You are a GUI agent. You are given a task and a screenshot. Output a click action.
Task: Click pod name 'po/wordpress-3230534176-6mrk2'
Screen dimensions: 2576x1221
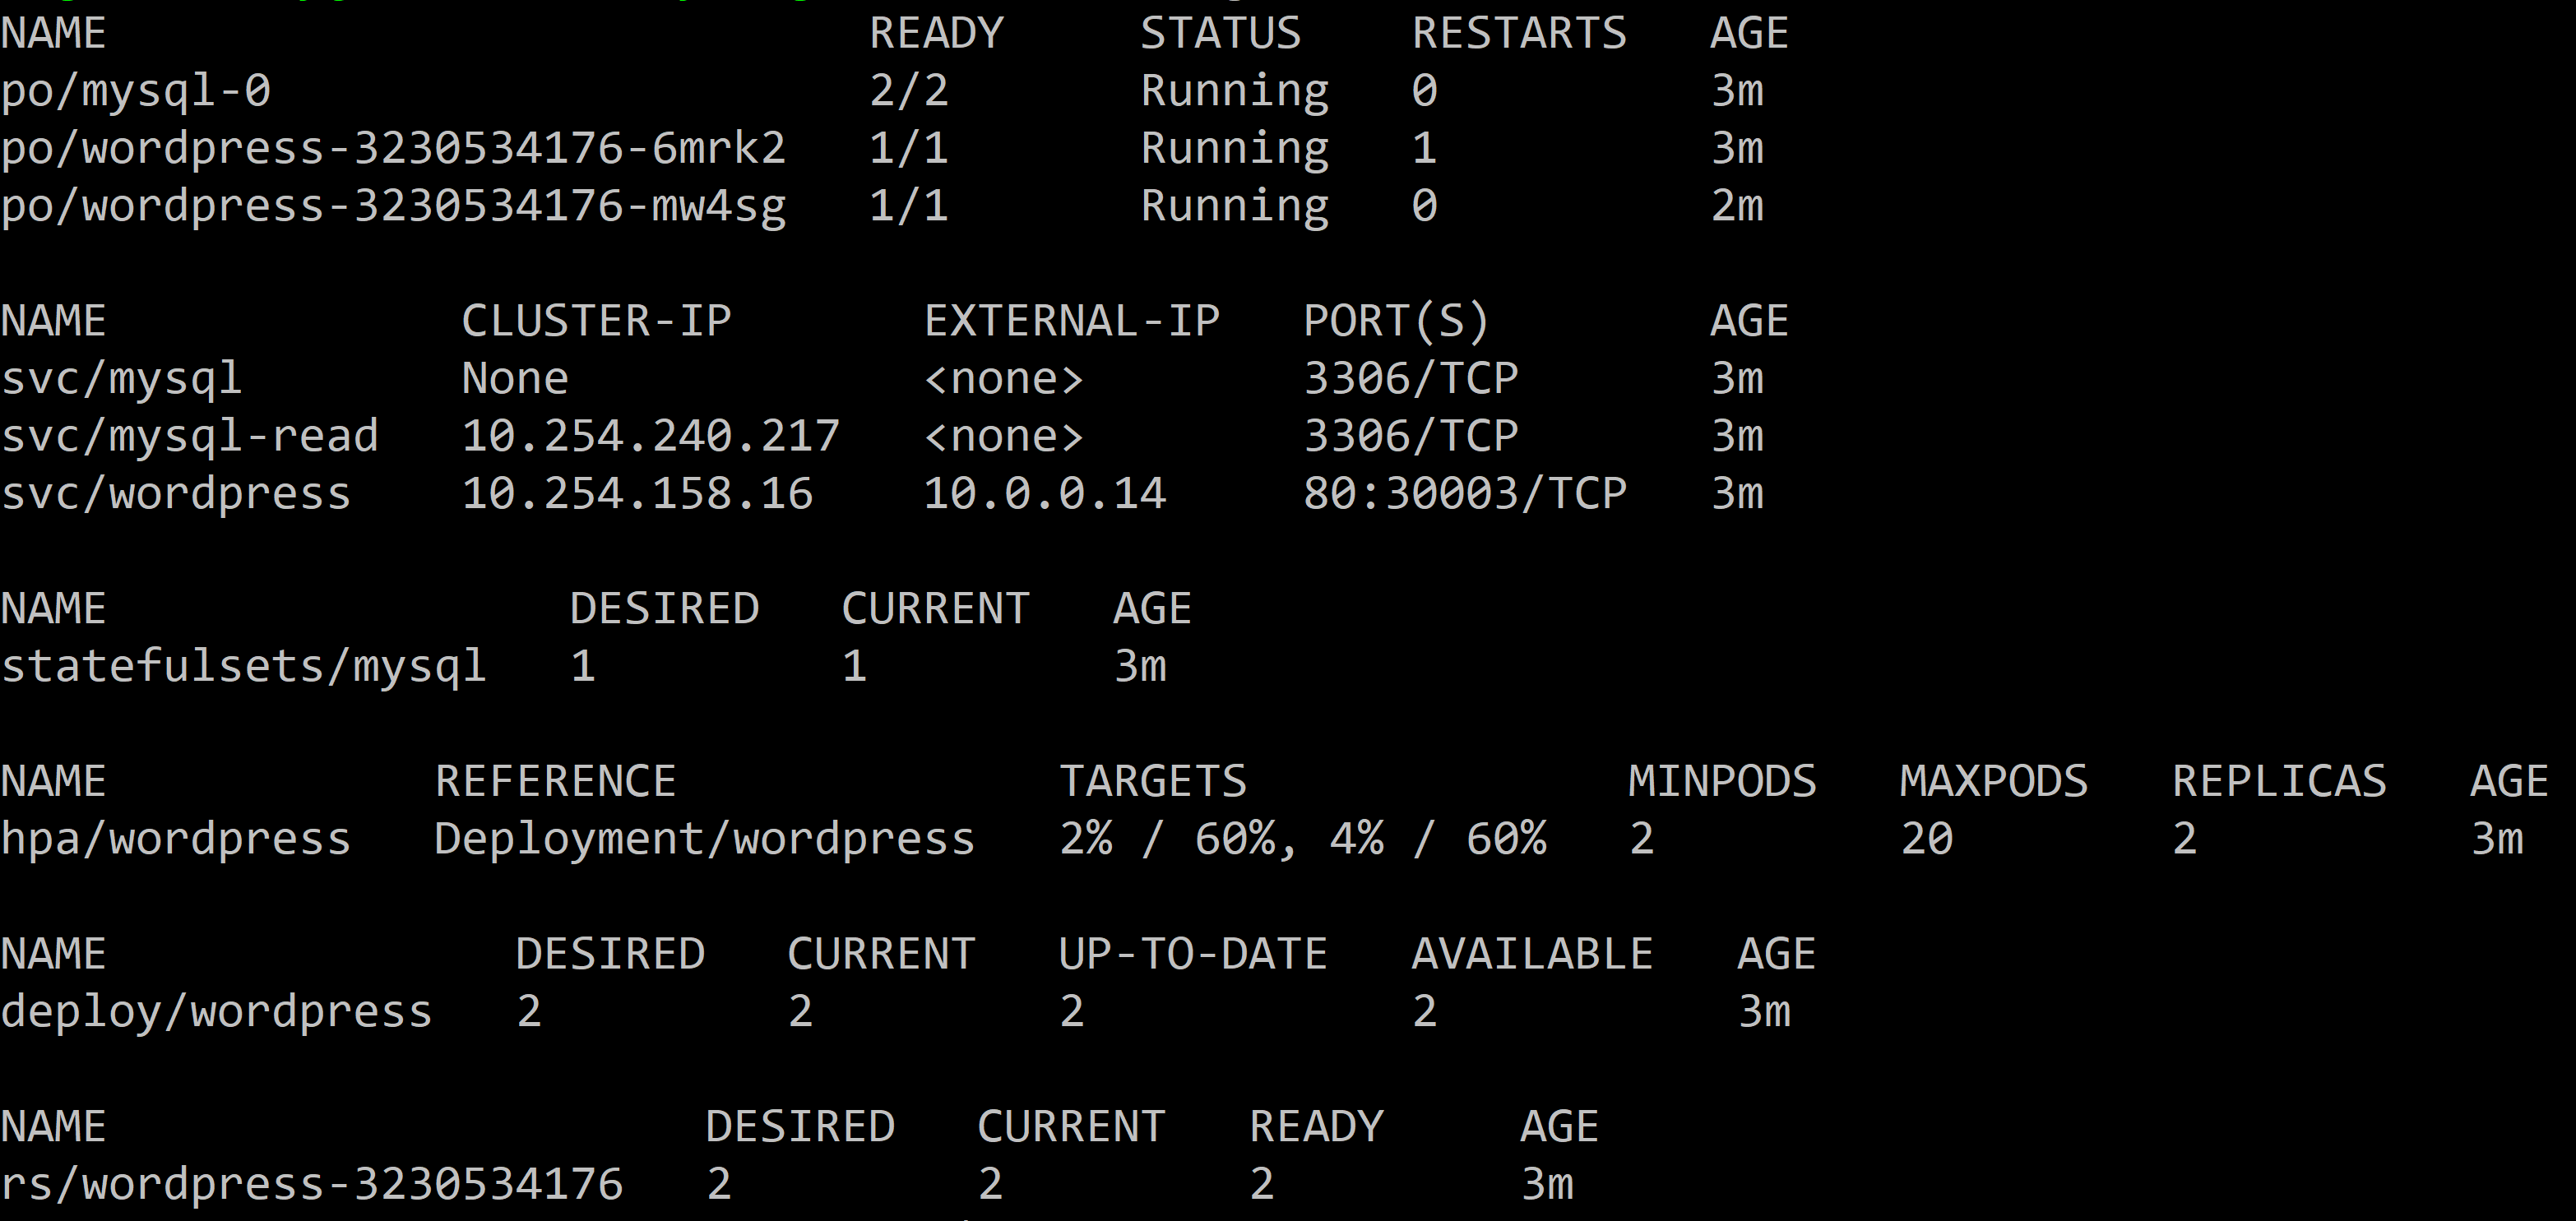coord(393,150)
